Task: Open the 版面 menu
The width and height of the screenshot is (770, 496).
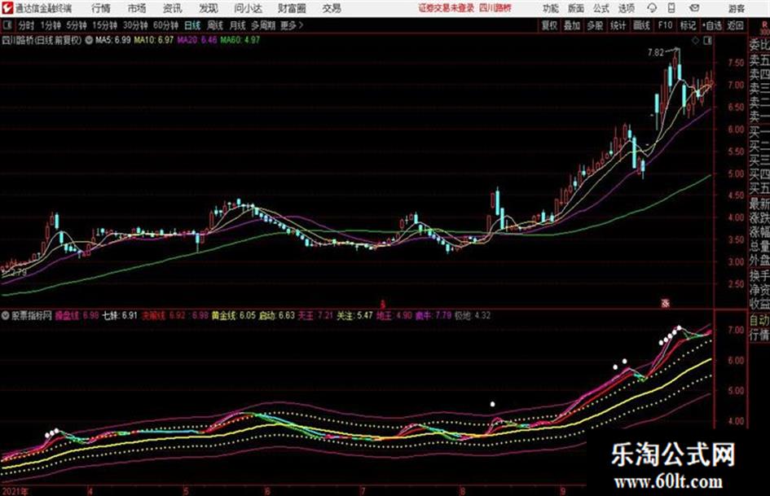Action: click(x=575, y=8)
